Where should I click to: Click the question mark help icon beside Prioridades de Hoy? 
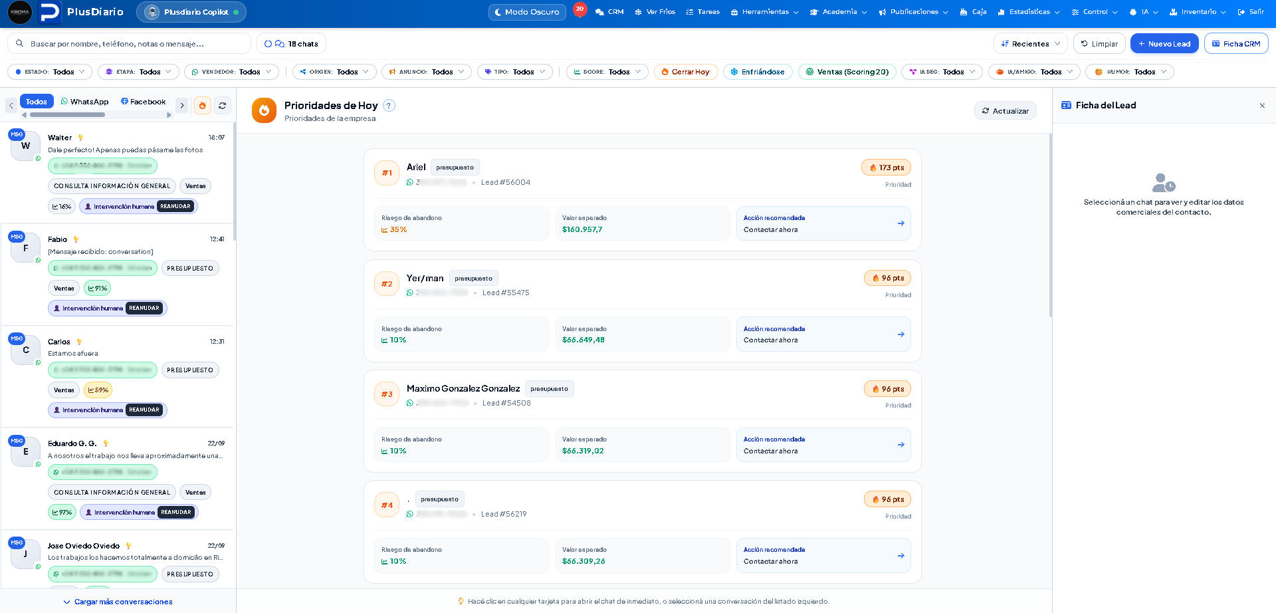(x=389, y=105)
